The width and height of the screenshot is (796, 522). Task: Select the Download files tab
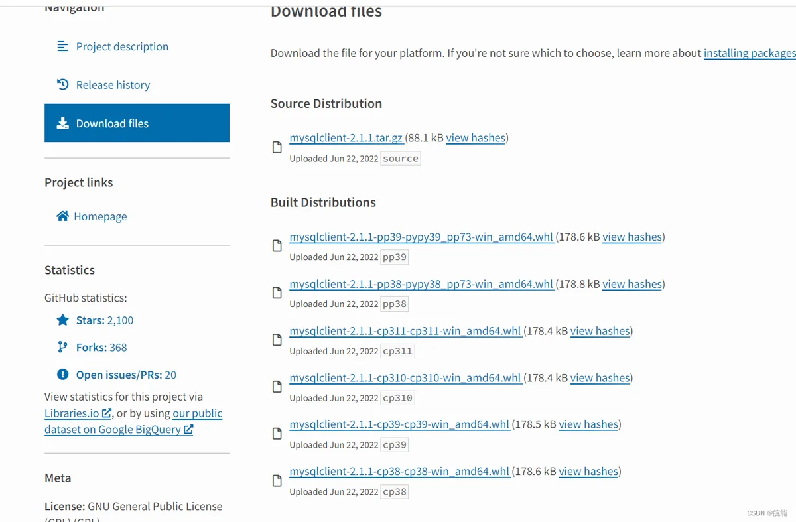click(x=137, y=123)
